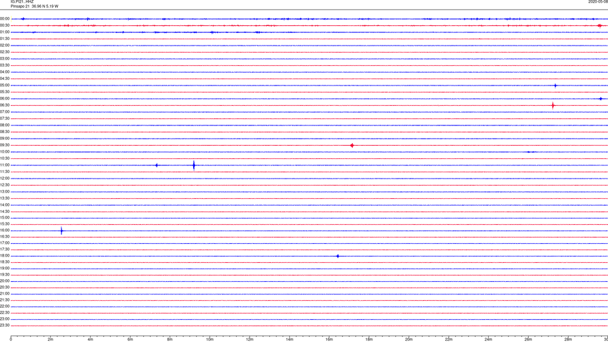Click the 12m tick label on the time axis

(x=250, y=339)
